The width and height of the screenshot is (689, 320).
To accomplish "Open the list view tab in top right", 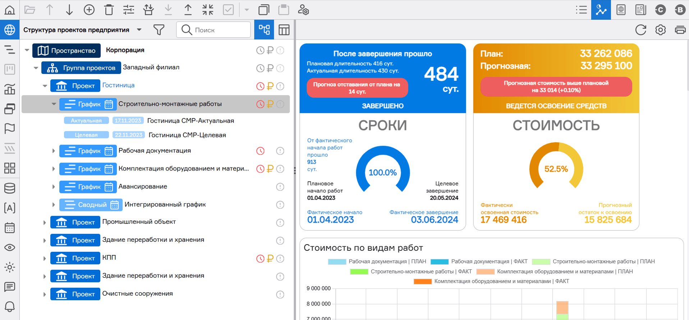I will click(x=581, y=10).
